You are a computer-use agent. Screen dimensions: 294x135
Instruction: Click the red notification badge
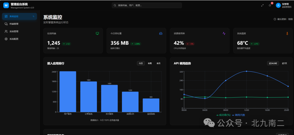pyautogui.click(x=272, y=3)
